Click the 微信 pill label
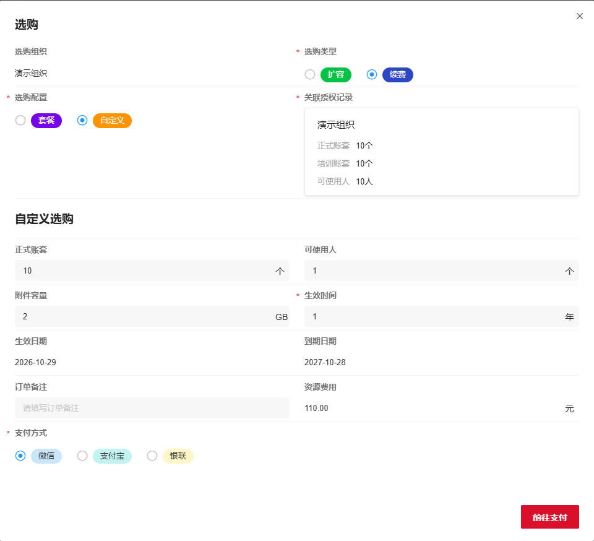594x541 pixels. pyautogui.click(x=46, y=456)
